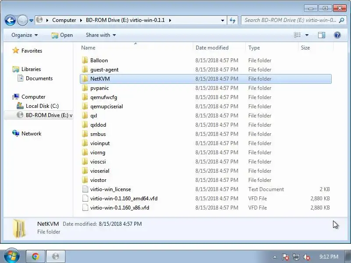Click the search BD-ROM Drive field
Image resolution: width=351 pixels, height=263 pixels.
tap(290, 20)
